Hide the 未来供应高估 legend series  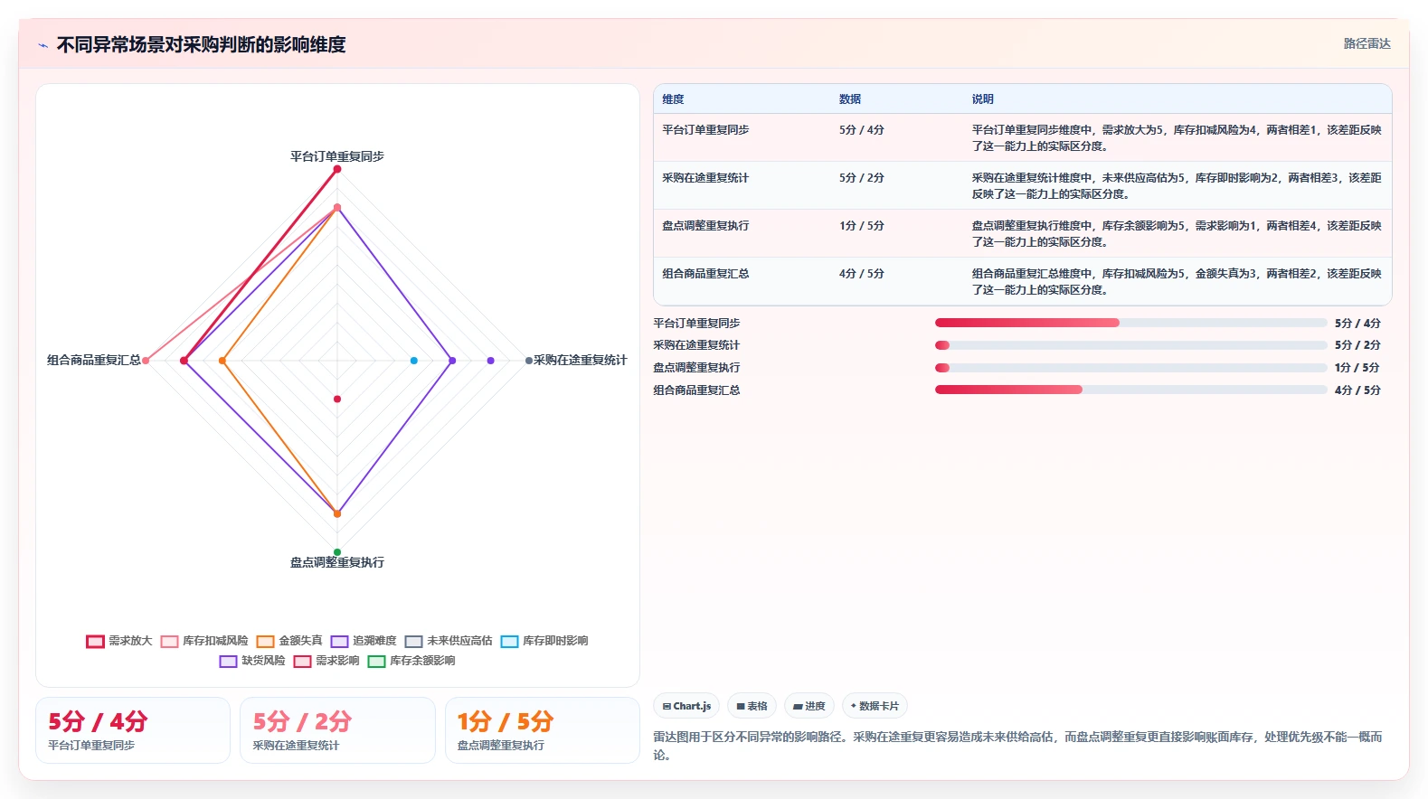click(x=449, y=641)
